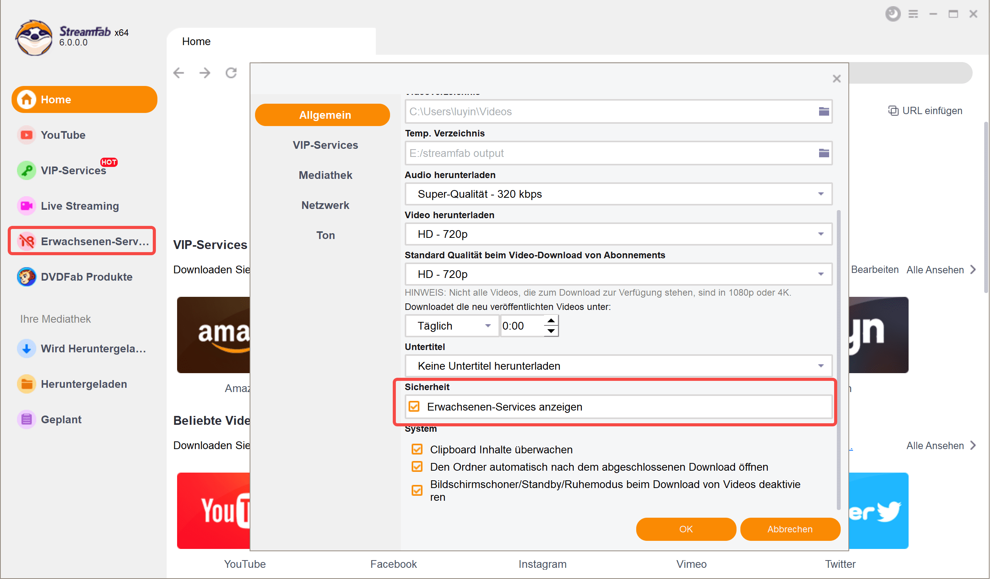This screenshot has height=579, width=990.
Task: Toggle automatic folder opening after download
Action: point(417,466)
